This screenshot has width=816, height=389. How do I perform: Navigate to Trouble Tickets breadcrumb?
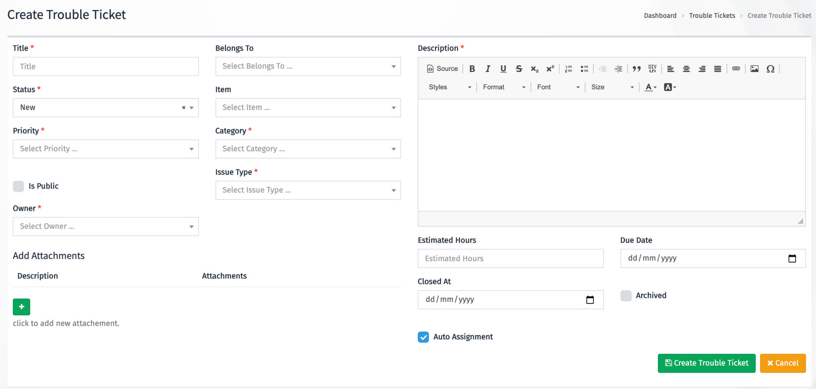(712, 16)
